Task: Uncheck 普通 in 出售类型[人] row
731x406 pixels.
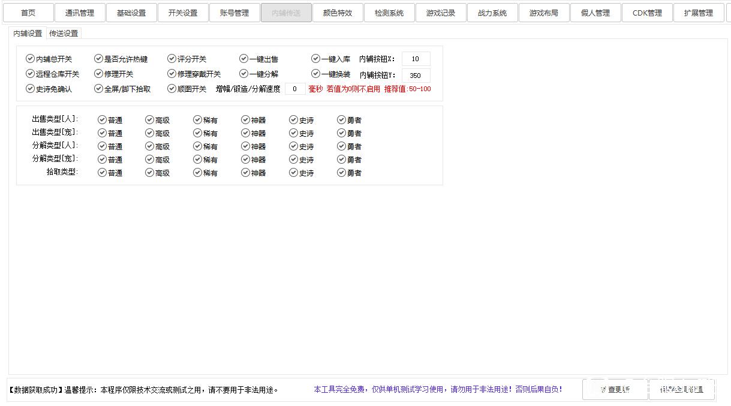Action: click(110, 120)
